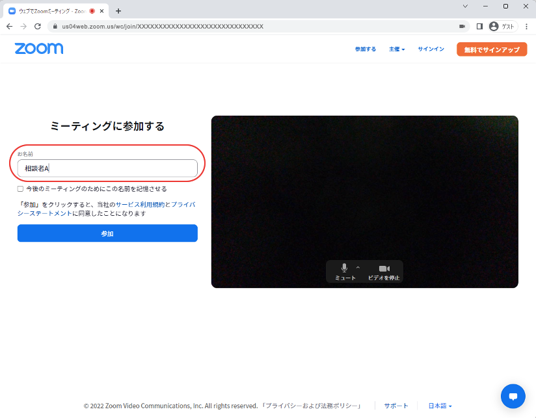Image resolution: width=536 pixels, height=418 pixels.
Task: Click 無料でサインアップ button
Action: click(x=492, y=49)
